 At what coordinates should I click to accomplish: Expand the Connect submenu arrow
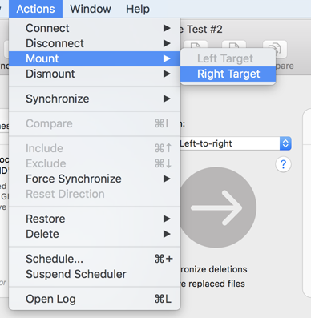point(167,28)
